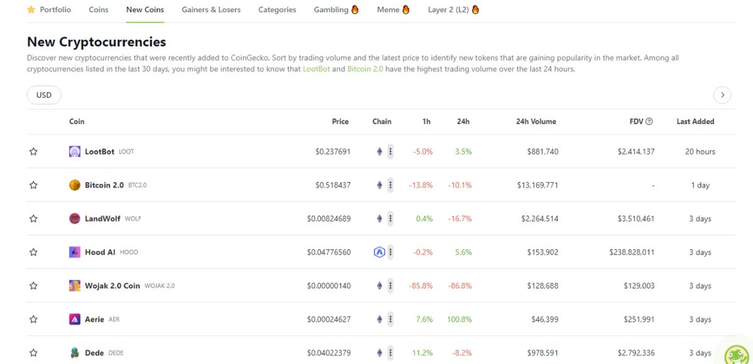Click the 20 hours last added value

click(700, 151)
